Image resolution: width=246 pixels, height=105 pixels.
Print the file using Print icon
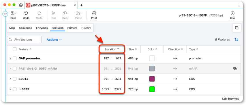pyautogui.click(x=94, y=13)
